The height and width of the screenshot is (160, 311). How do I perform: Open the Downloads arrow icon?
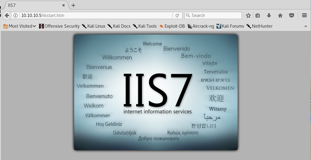point(269,15)
